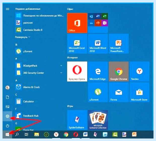
Task: Open Microsoft Excel 2010 tile
Action: [x=77, y=44]
